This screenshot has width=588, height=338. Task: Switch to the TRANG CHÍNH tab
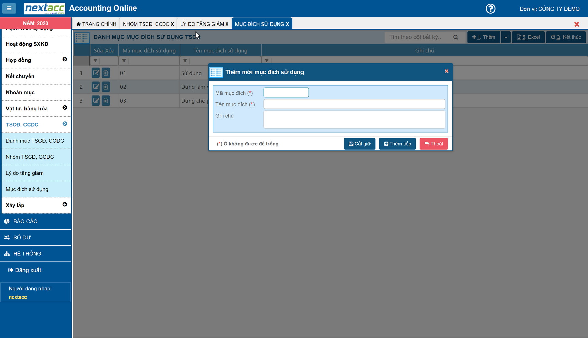pos(96,24)
